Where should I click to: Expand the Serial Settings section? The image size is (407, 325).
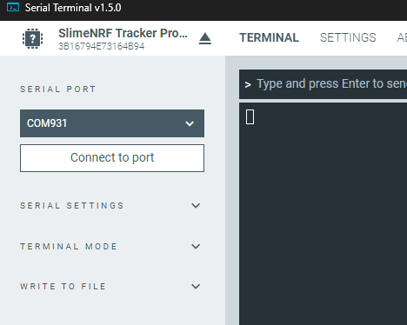coord(110,206)
